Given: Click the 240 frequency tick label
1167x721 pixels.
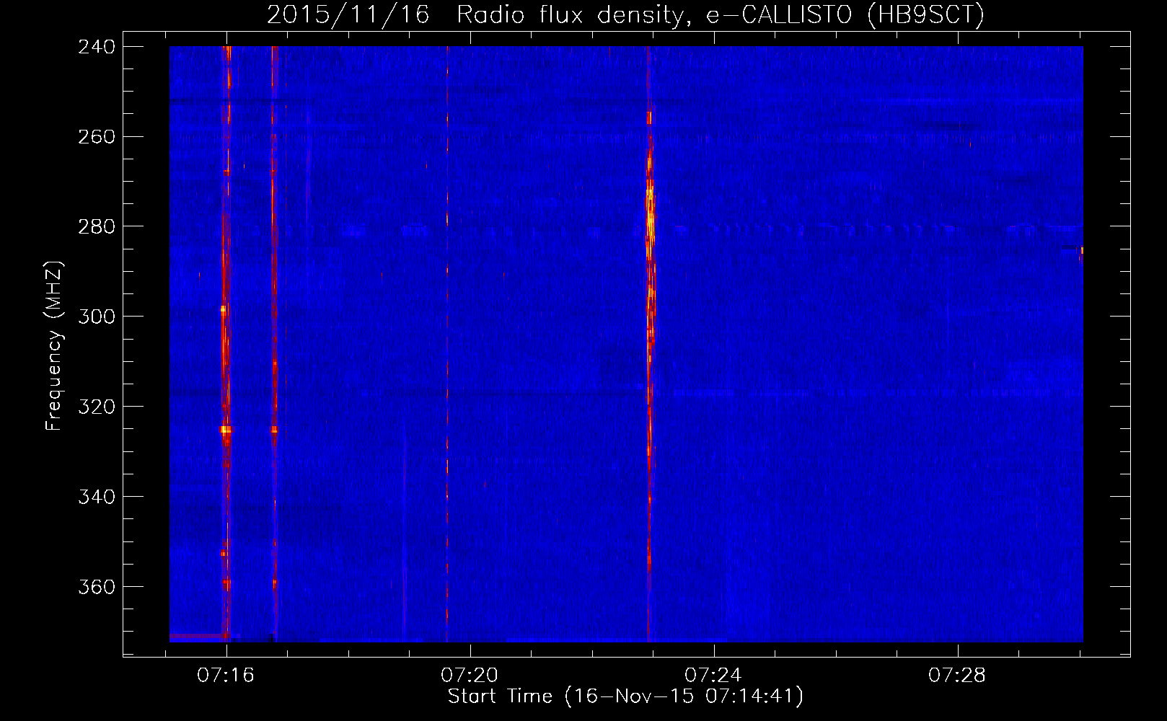Looking at the screenshot, I should (x=97, y=47).
